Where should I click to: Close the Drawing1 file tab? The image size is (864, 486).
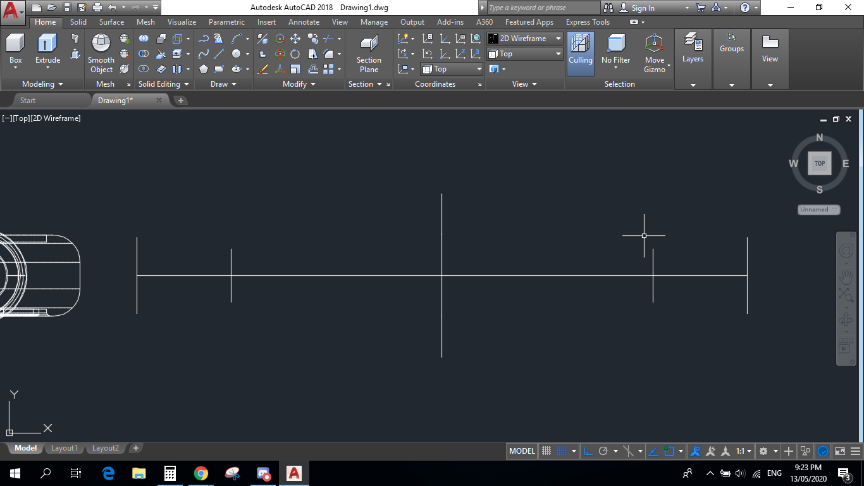(x=159, y=101)
